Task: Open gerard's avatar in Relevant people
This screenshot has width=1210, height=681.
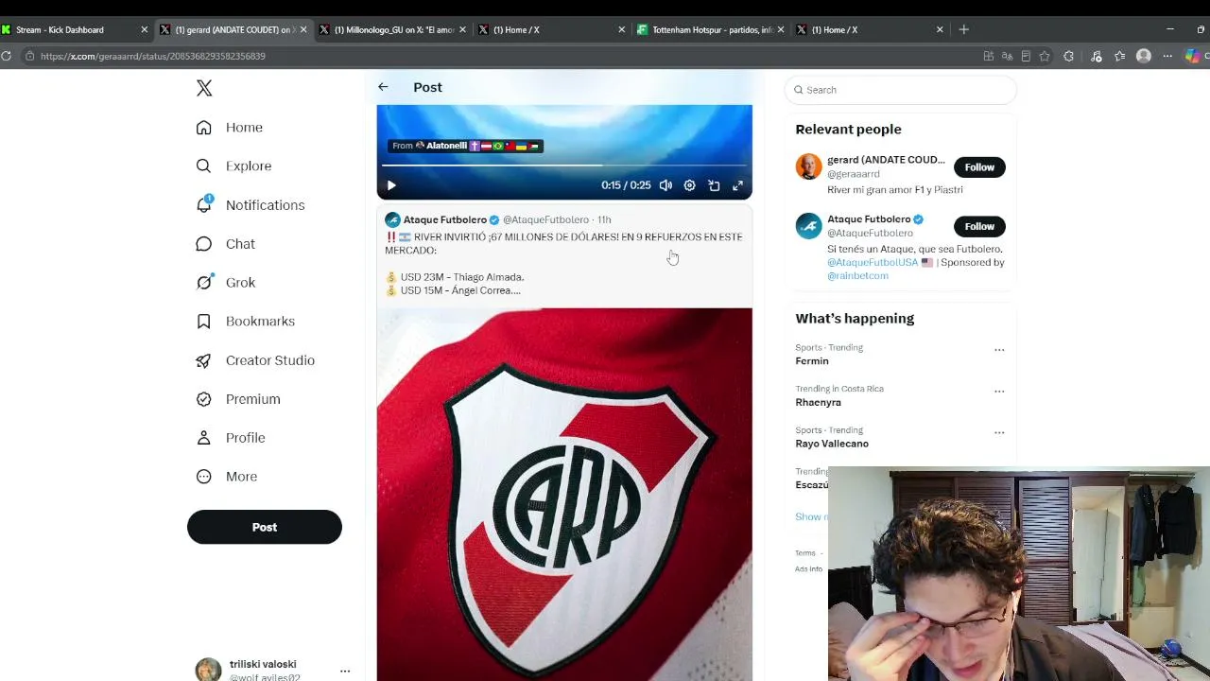Action: click(x=808, y=166)
